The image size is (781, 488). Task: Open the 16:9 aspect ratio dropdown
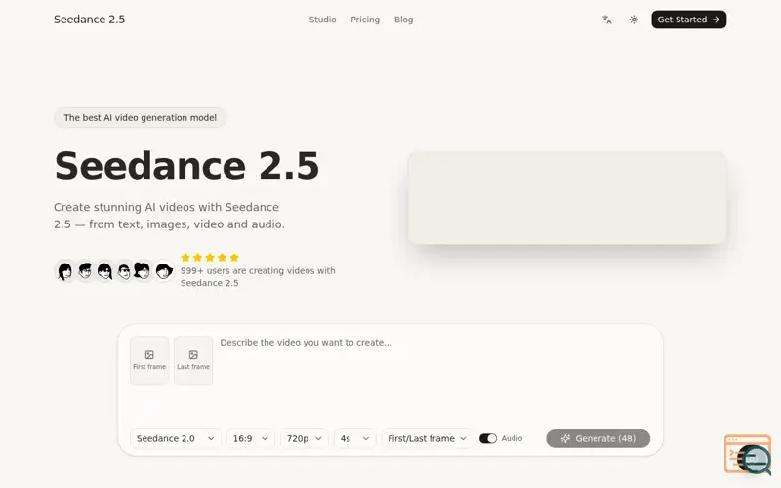click(251, 438)
